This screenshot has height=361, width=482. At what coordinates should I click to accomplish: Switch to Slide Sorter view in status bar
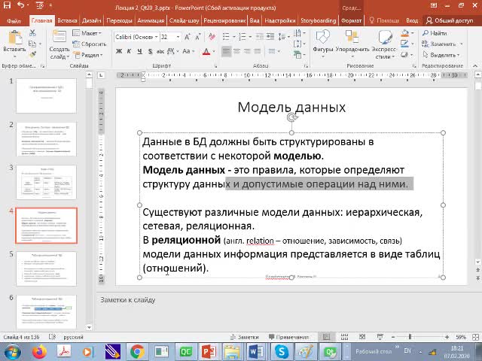pyautogui.click(x=344, y=337)
